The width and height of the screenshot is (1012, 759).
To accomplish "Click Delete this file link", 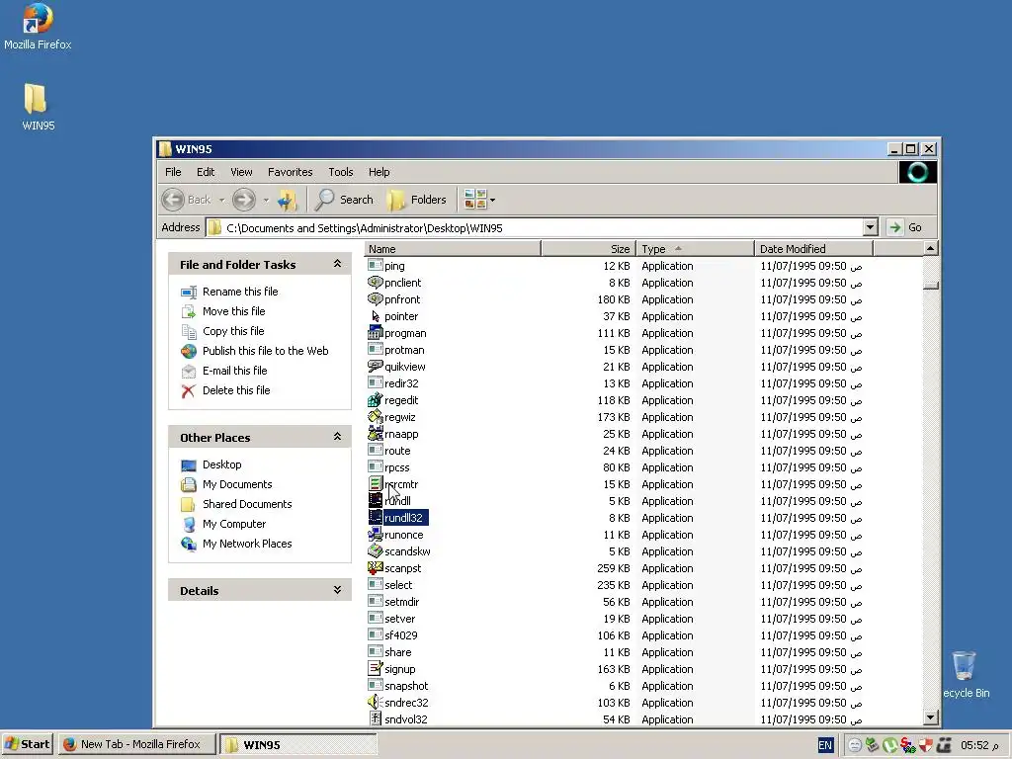I will (x=236, y=390).
